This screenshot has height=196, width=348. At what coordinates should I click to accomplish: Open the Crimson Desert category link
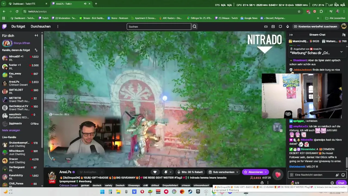69,185
